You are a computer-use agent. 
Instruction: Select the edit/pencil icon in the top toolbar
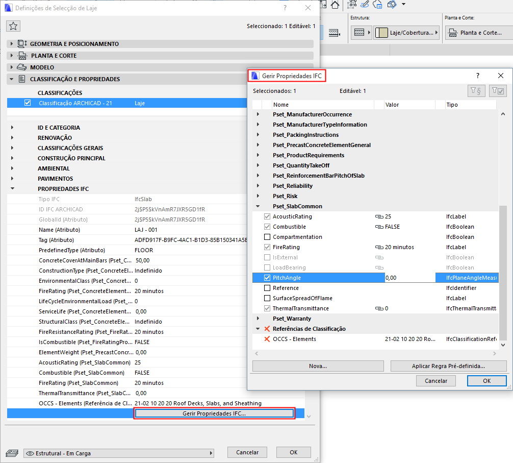coord(365,5)
